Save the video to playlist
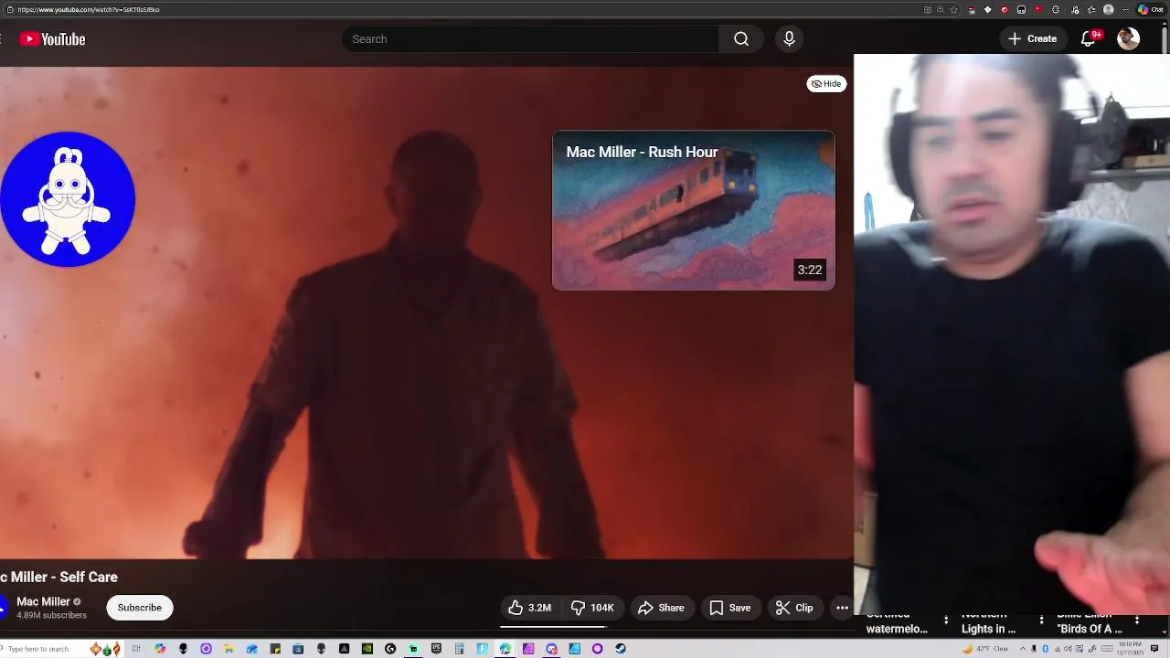The width and height of the screenshot is (1170, 658). tap(730, 608)
